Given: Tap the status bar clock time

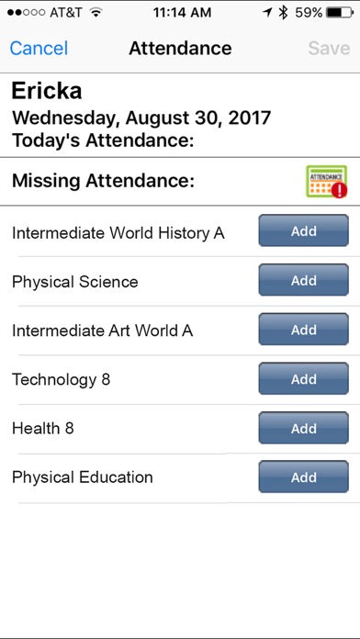Looking at the screenshot, I should [x=182, y=13].
